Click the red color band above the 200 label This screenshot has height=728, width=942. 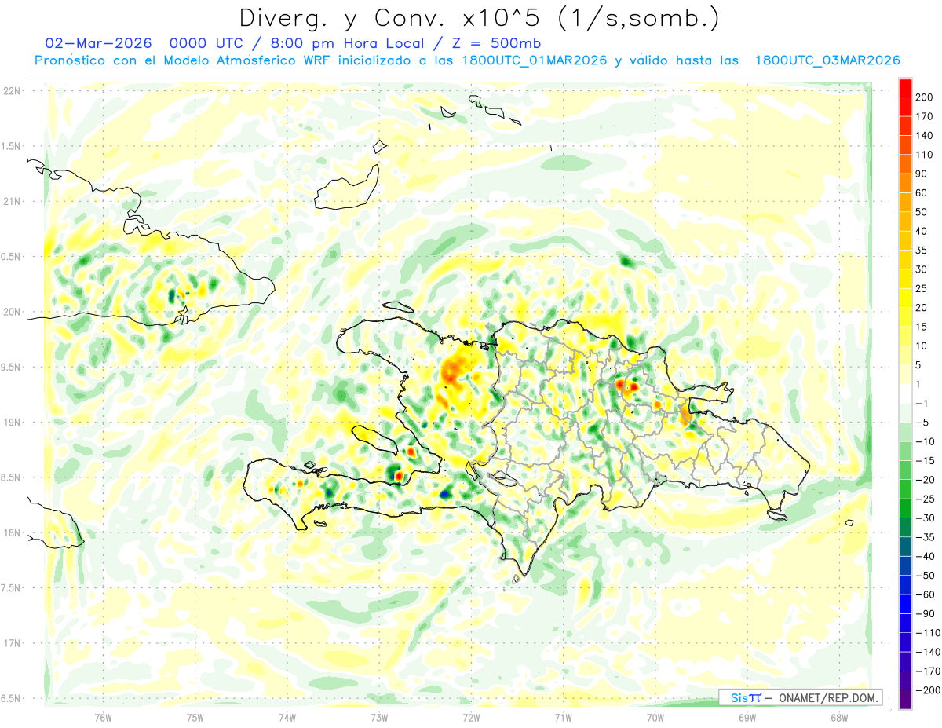click(x=905, y=87)
